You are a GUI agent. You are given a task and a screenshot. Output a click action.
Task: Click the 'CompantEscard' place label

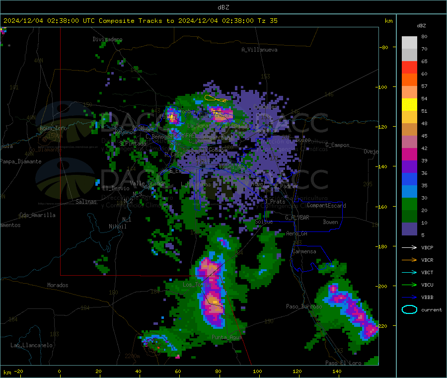(326, 206)
